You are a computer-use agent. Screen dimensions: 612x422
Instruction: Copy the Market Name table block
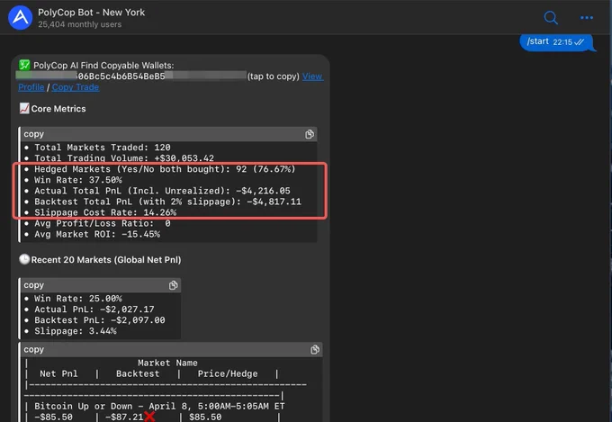point(315,350)
